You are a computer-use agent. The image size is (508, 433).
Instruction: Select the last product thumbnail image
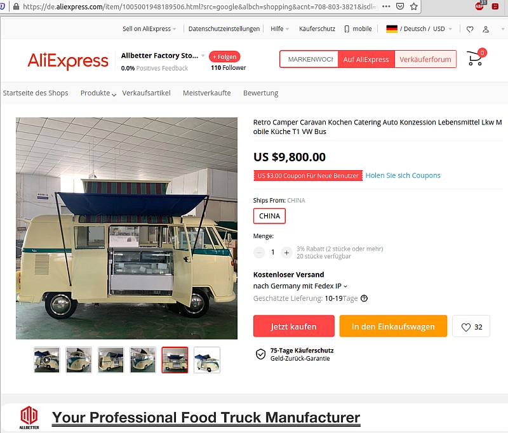(207, 360)
